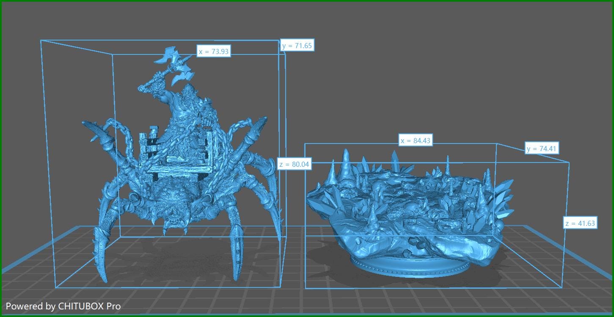
Task: Edit the y = 74.41 depth value
Action: coord(542,148)
